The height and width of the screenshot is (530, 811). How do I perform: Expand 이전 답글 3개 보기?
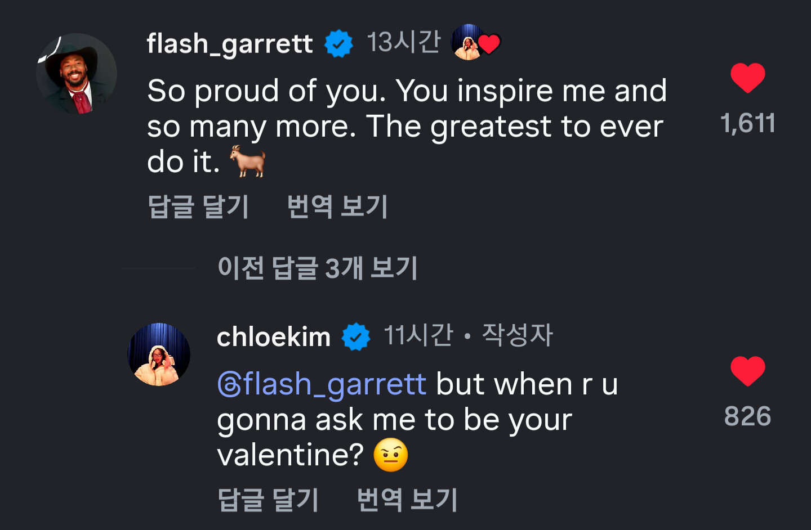[x=317, y=268]
